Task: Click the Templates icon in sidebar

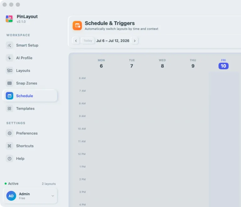Action: pos(9,109)
